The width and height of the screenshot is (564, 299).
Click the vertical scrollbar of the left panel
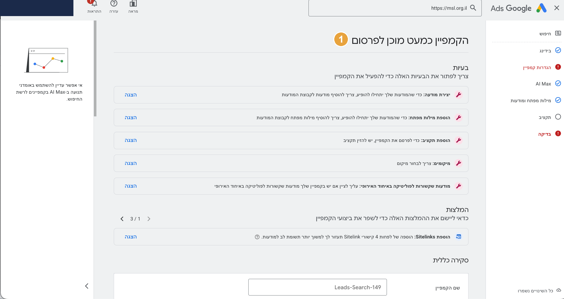(95, 69)
